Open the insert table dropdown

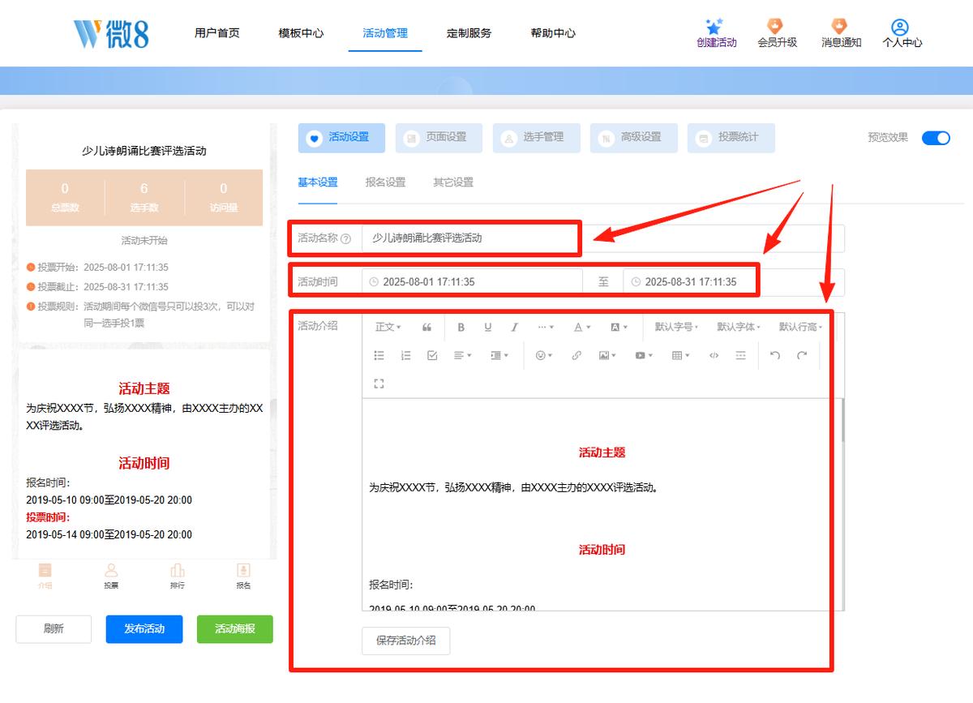pyautogui.click(x=680, y=355)
